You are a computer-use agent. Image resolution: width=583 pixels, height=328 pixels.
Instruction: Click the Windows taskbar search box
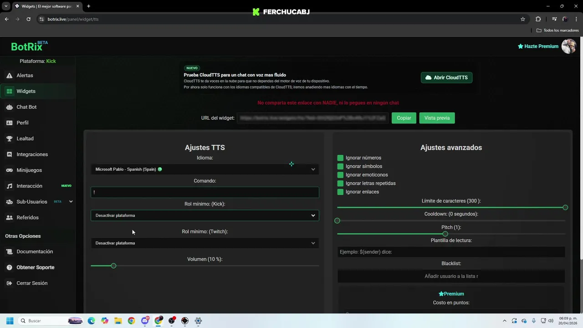point(51,321)
